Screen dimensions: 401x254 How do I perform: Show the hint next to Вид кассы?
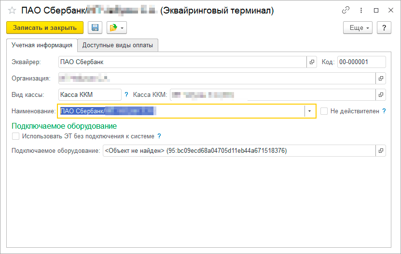126,94
